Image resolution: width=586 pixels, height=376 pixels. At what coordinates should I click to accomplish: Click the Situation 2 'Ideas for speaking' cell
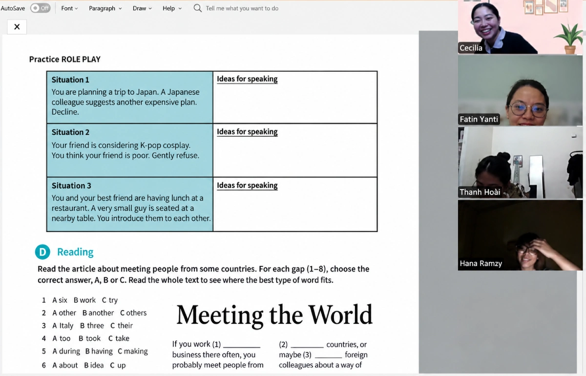(295, 150)
